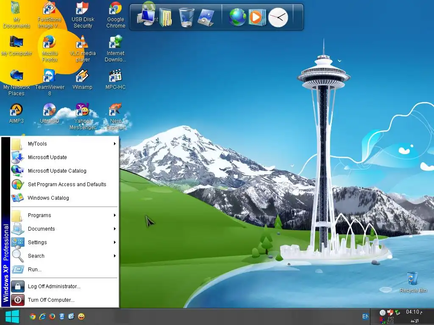This screenshot has height=325, width=434.
Task: Launch Google Chrome desktop shortcut
Action: [x=116, y=15]
